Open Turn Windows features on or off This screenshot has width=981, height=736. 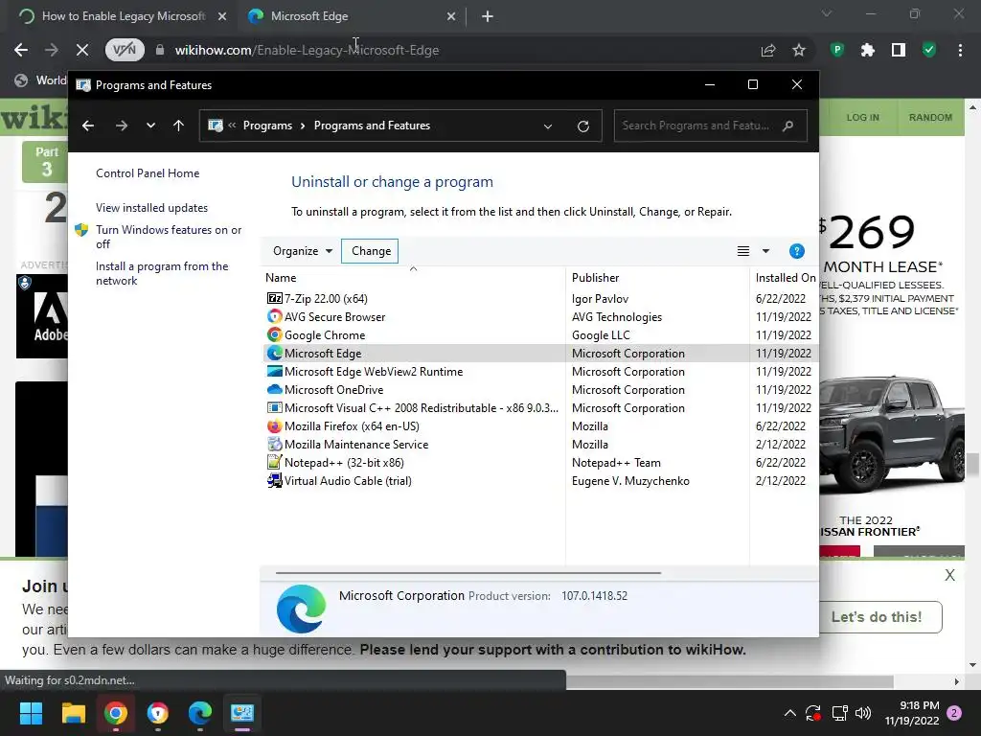click(169, 237)
